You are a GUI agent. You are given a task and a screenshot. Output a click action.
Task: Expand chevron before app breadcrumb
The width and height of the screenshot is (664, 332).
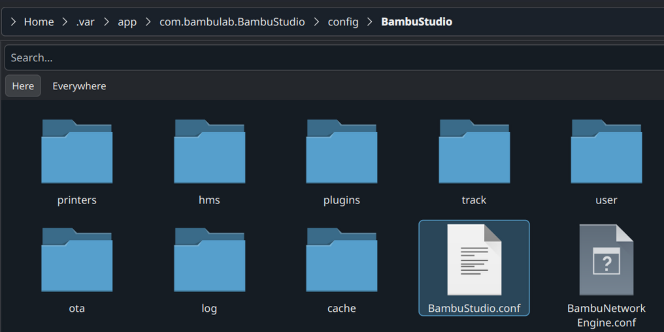(107, 22)
